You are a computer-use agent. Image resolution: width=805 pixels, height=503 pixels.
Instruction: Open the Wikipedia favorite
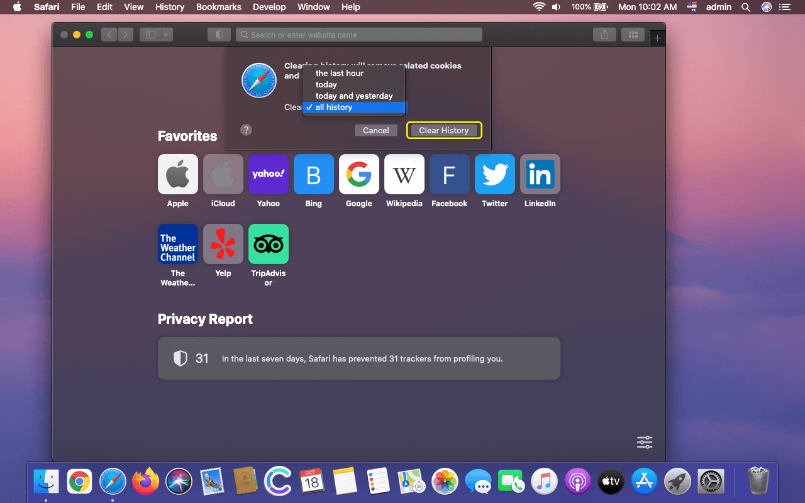click(x=404, y=174)
